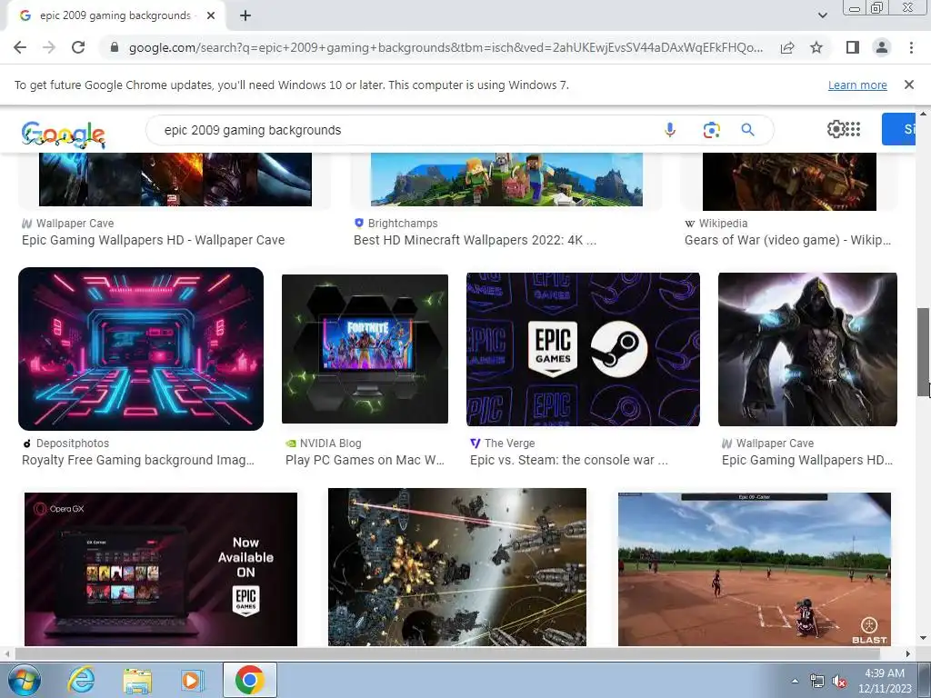Image resolution: width=931 pixels, height=698 pixels.
Task: Launch Internet Explorer from taskbar
Action: click(81, 680)
